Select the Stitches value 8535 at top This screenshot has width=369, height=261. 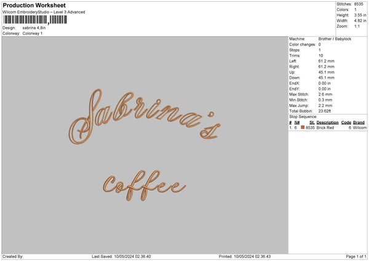[x=359, y=4]
